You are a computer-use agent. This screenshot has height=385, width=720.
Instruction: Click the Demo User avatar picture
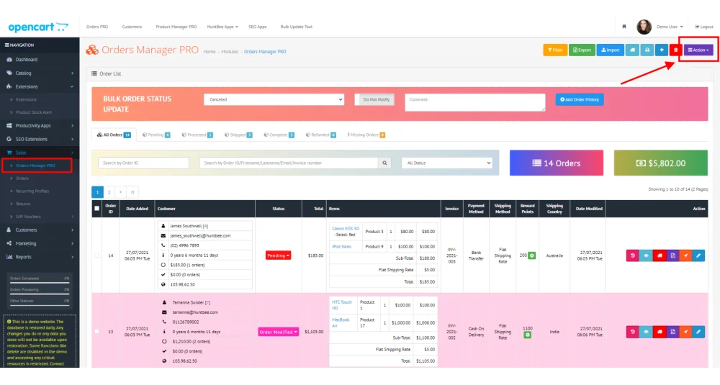[644, 27]
